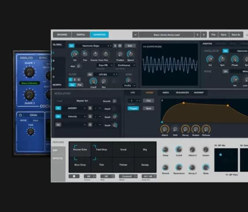
Task: Open the Control2 wheel dropdown
Action: point(128,176)
